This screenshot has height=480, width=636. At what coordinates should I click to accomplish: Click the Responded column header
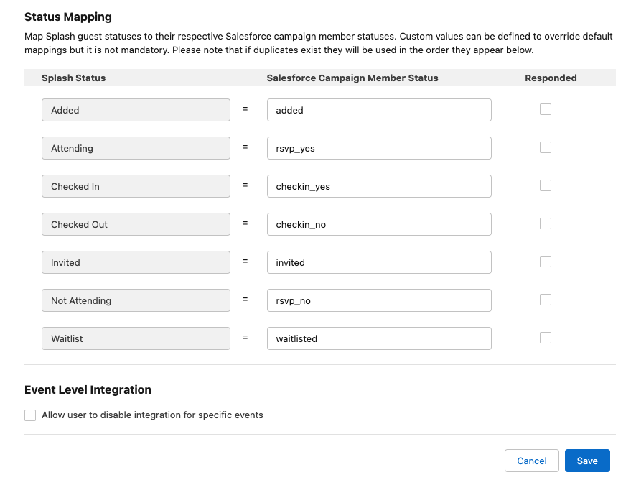click(551, 78)
